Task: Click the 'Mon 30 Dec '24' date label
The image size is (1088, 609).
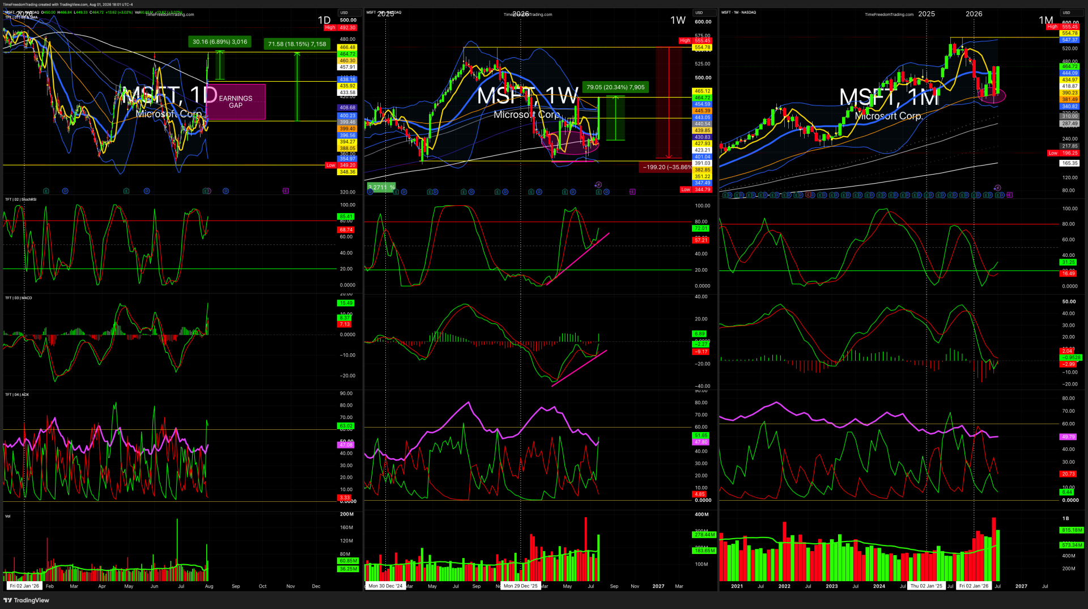Action: click(x=385, y=586)
